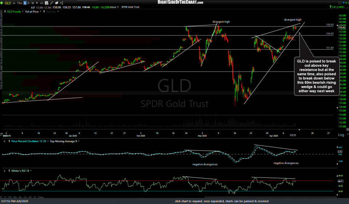The height and width of the screenshot is (204, 349).
Task: Click reorder arrows beside Price Percent Oscillator
Action: (x=9, y=141)
